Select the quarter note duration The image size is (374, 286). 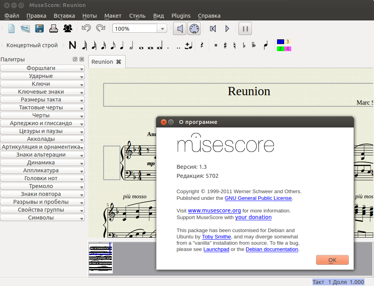(122, 45)
